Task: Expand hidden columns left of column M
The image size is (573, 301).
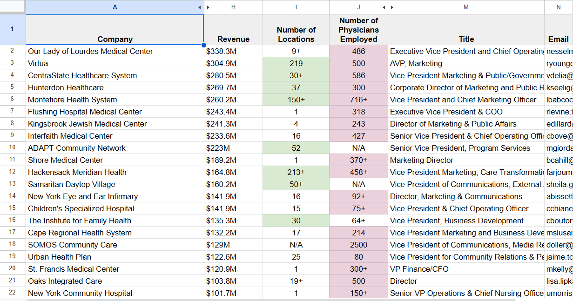Action: (x=393, y=7)
